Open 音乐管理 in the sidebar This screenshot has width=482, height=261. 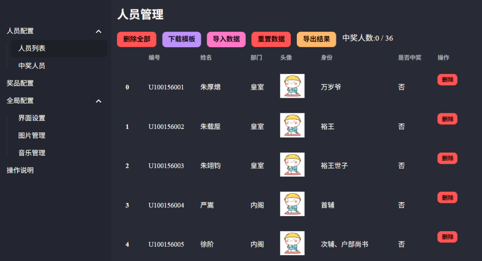[32, 153]
